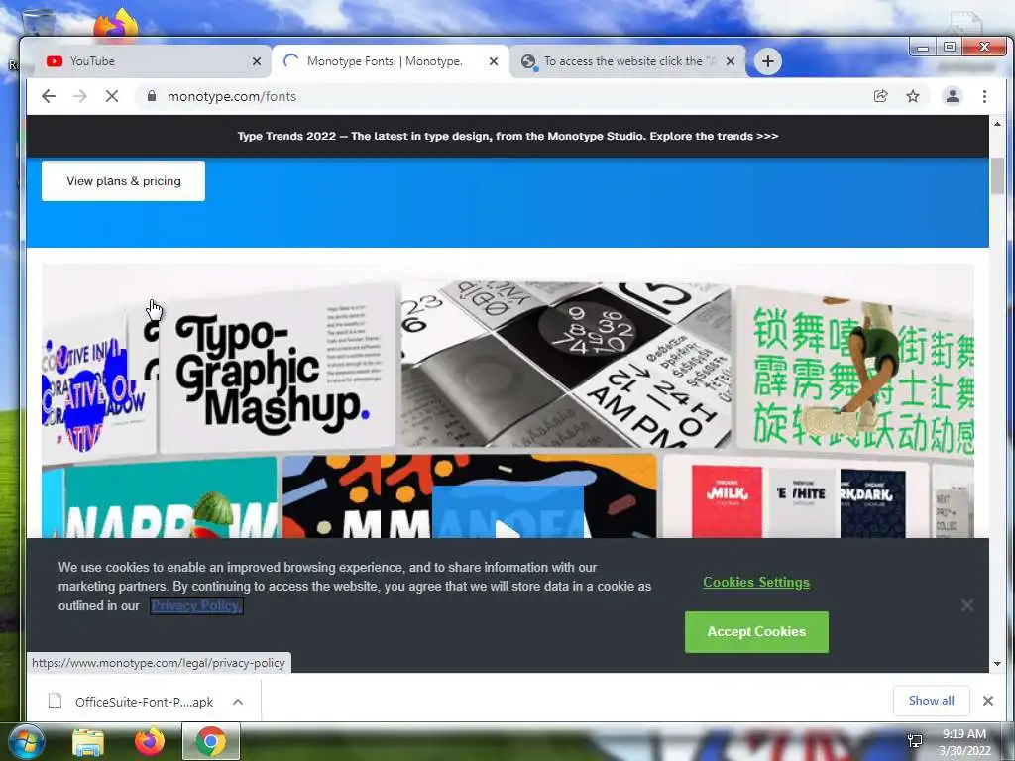Click Accept Cookies
The image size is (1015, 761).
point(756,631)
